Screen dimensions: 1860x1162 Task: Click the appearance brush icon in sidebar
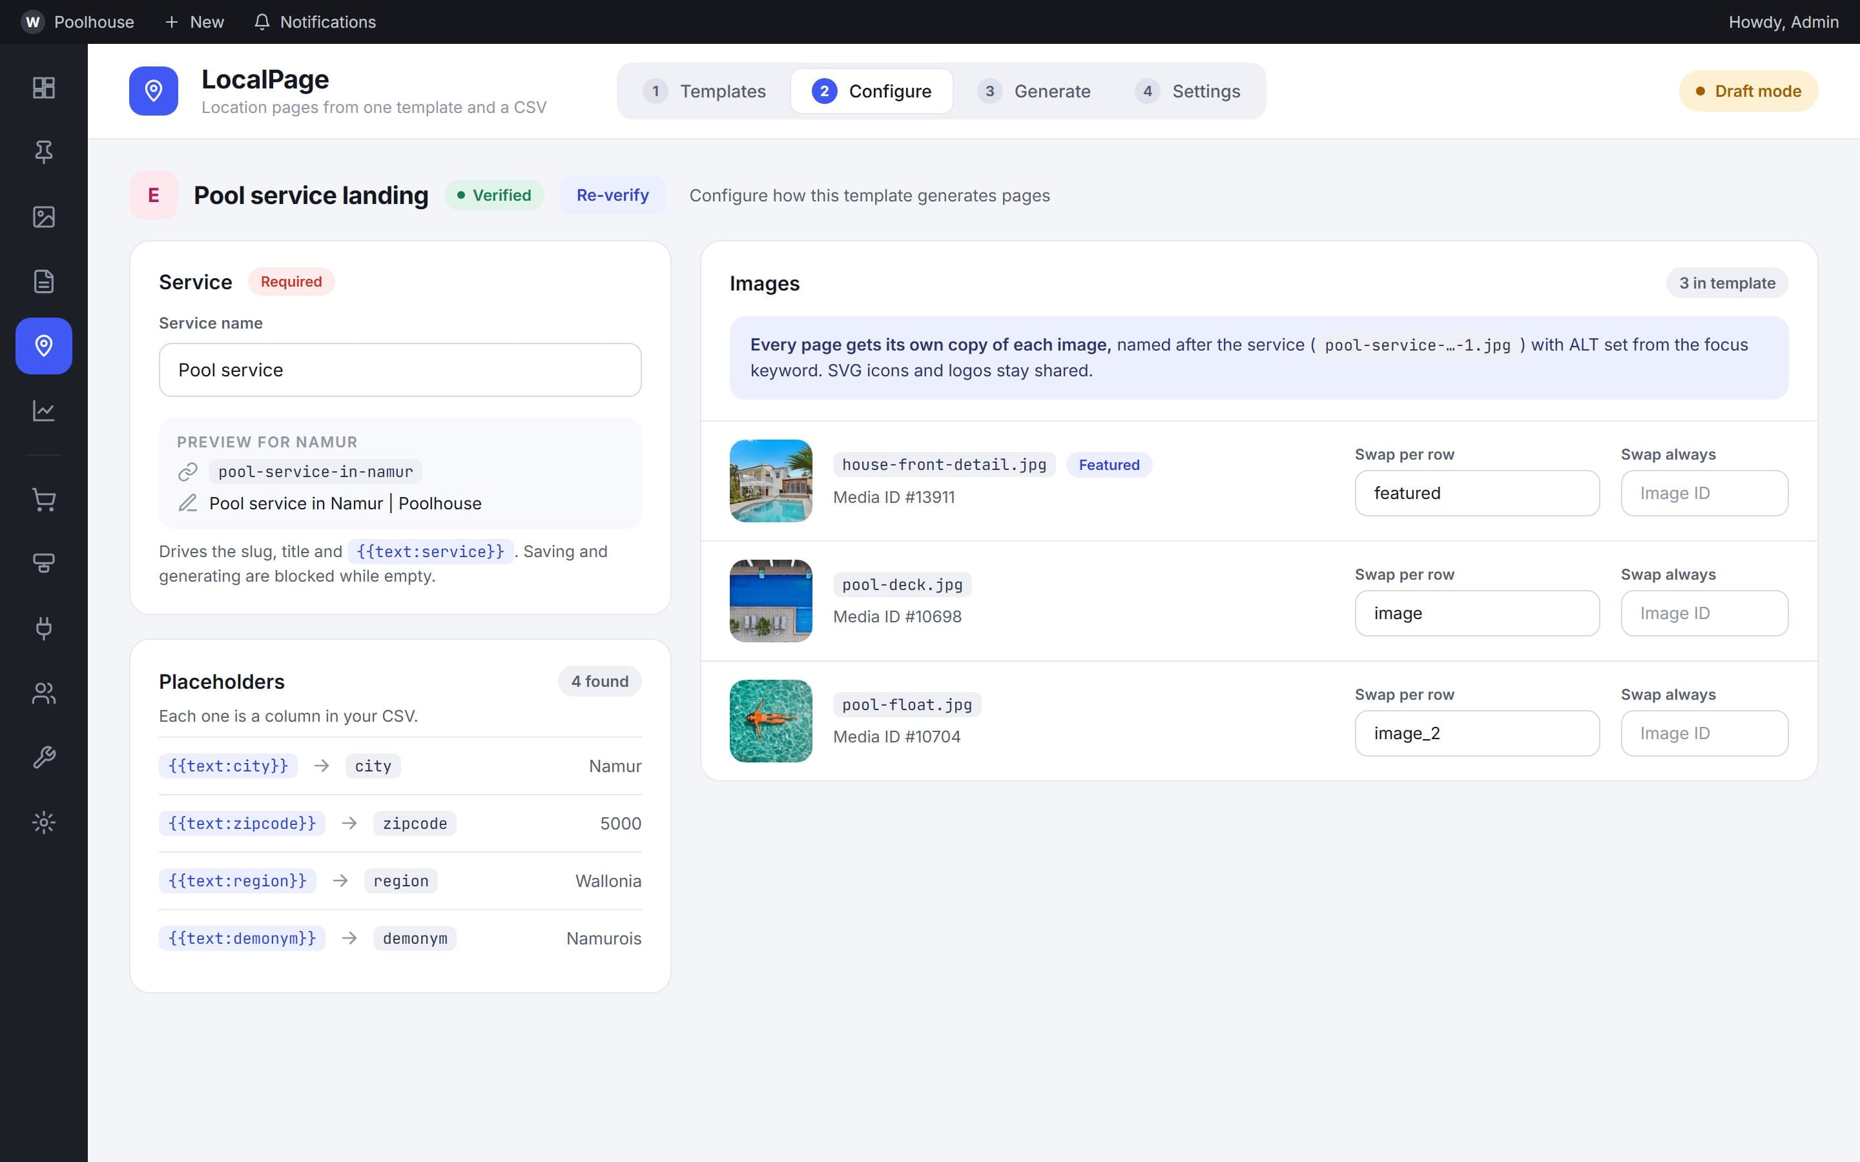click(x=44, y=564)
